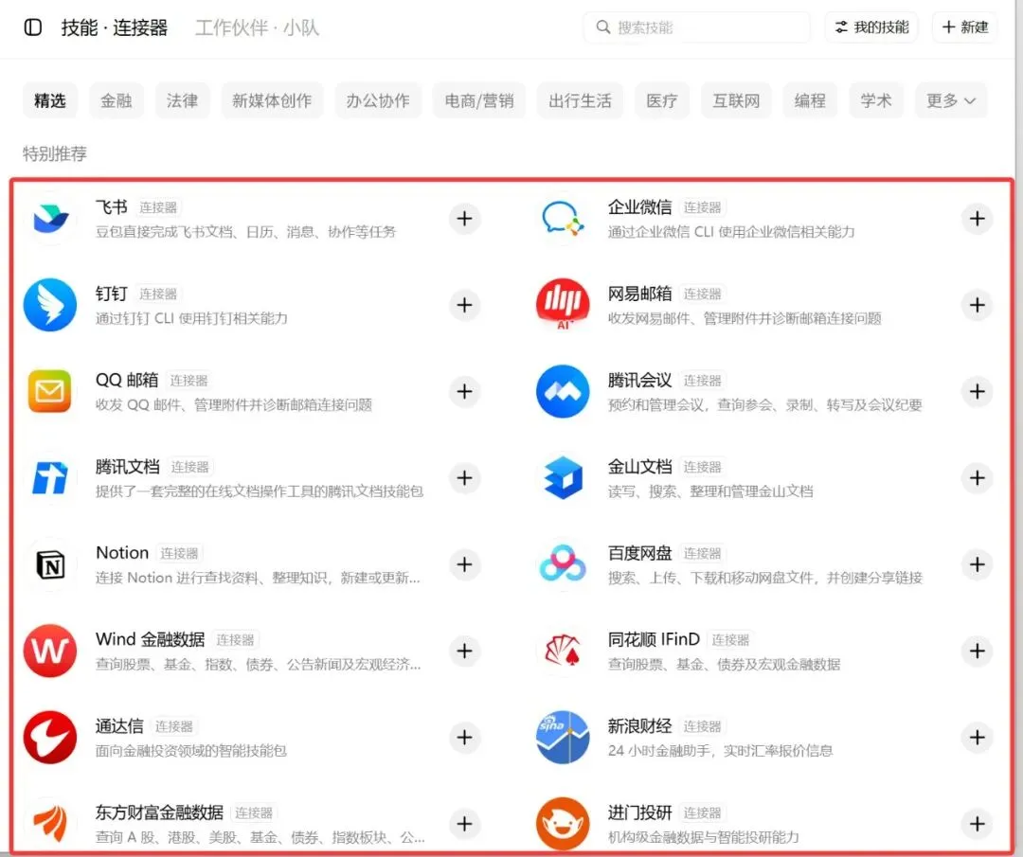Add the 金山文档 connector with plus
Viewport: 1023px width, 857px height.
coord(977,478)
